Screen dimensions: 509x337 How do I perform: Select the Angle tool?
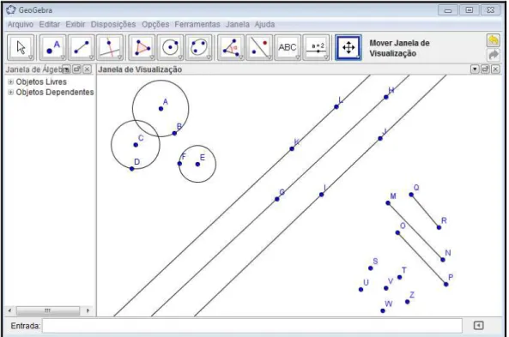coord(231,48)
